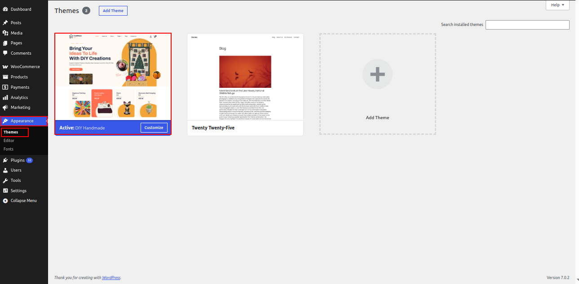Viewport: 579px width, 284px height.
Task: Open the Analytics menu label
Action: (19, 98)
